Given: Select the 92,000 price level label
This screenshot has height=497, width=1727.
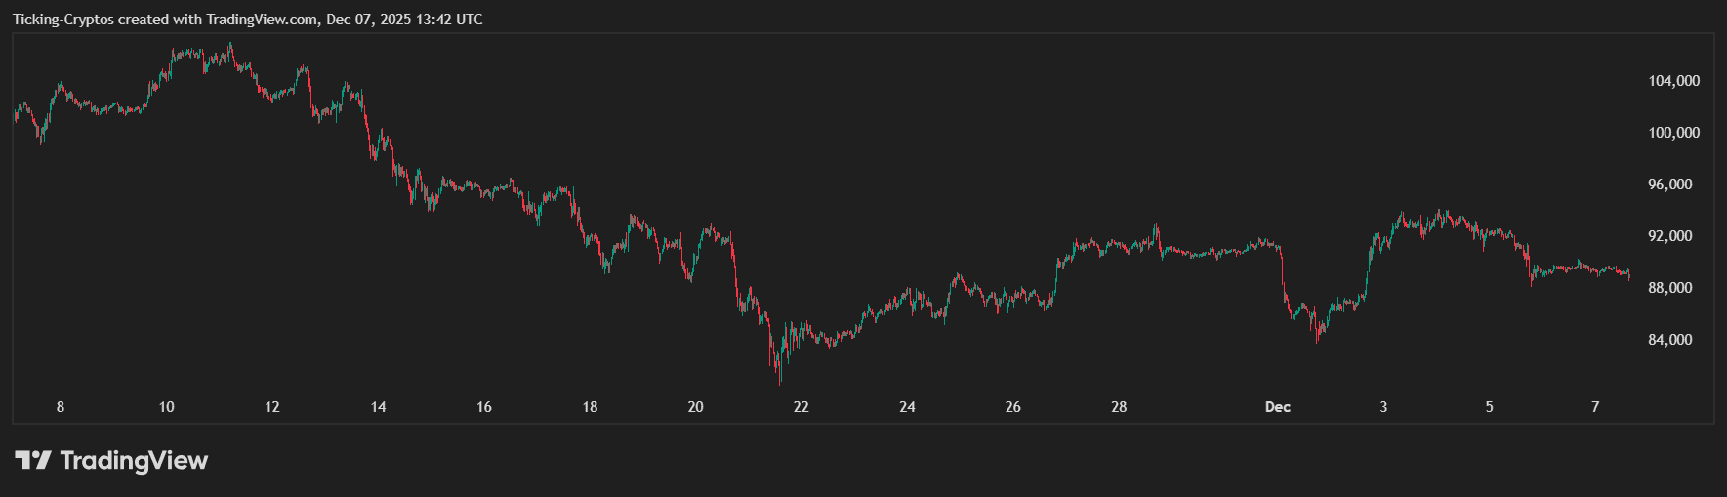Looking at the screenshot, I should pos(1669,236).
